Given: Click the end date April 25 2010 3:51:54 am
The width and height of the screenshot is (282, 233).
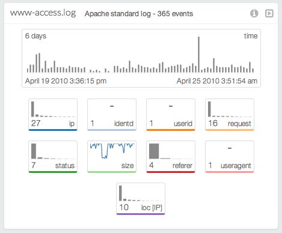Looking at the screenshot, I should [x=217, y=81].
